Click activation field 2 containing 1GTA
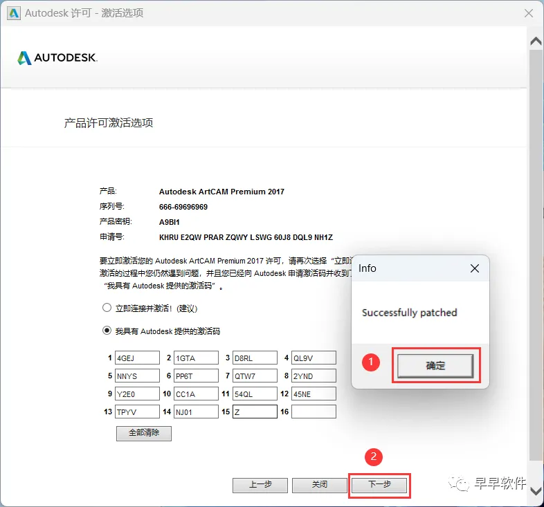Screen dimensions: 544x507 pos(196,358)
